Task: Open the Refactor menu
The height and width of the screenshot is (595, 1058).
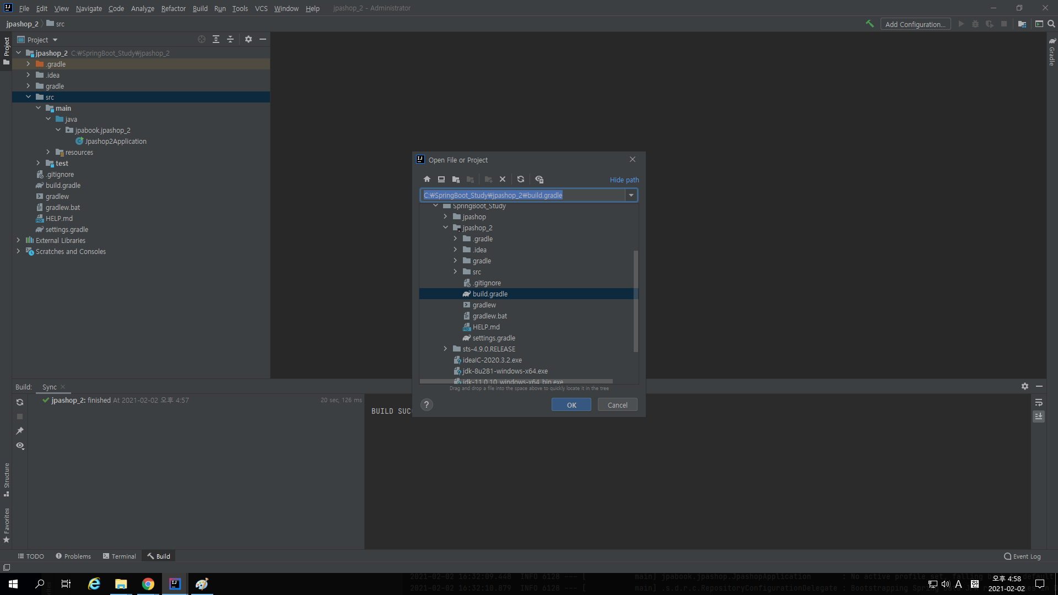Action: point(173,8)
